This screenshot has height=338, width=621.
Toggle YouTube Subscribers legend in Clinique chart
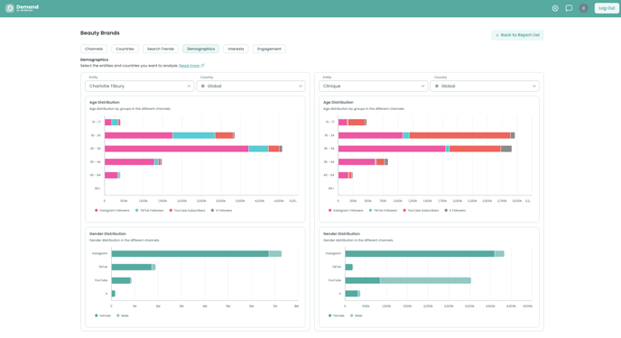click(421, 211)
